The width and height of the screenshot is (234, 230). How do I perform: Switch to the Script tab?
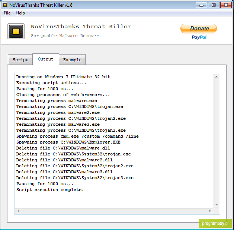tap(20, 60)
